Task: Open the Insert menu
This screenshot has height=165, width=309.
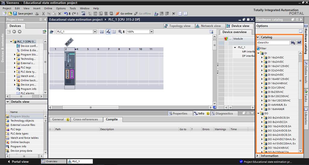Action: click(x=37, y=8)
